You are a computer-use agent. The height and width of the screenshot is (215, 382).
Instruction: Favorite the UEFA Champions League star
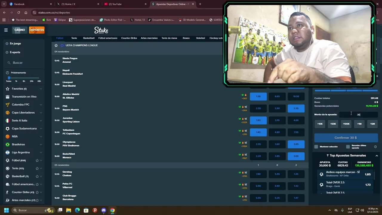(56, 45)
